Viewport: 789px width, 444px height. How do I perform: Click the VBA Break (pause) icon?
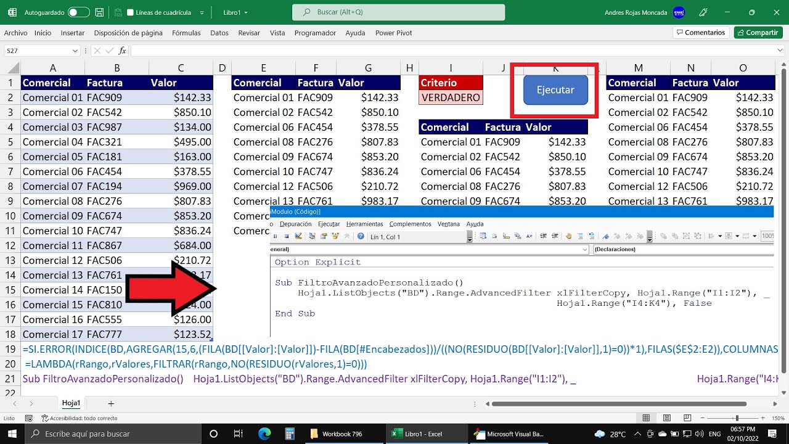[x=275, y=237]
